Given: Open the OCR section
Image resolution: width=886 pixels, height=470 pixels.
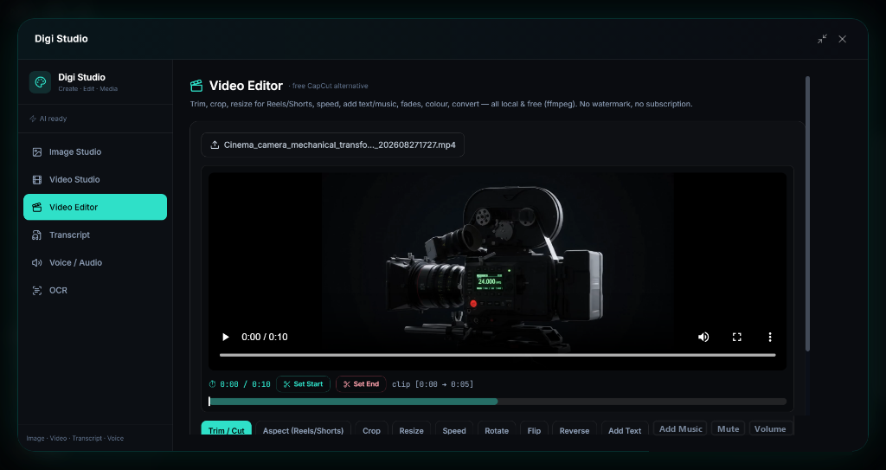Looking at the screenshot, I should point(95,290).
